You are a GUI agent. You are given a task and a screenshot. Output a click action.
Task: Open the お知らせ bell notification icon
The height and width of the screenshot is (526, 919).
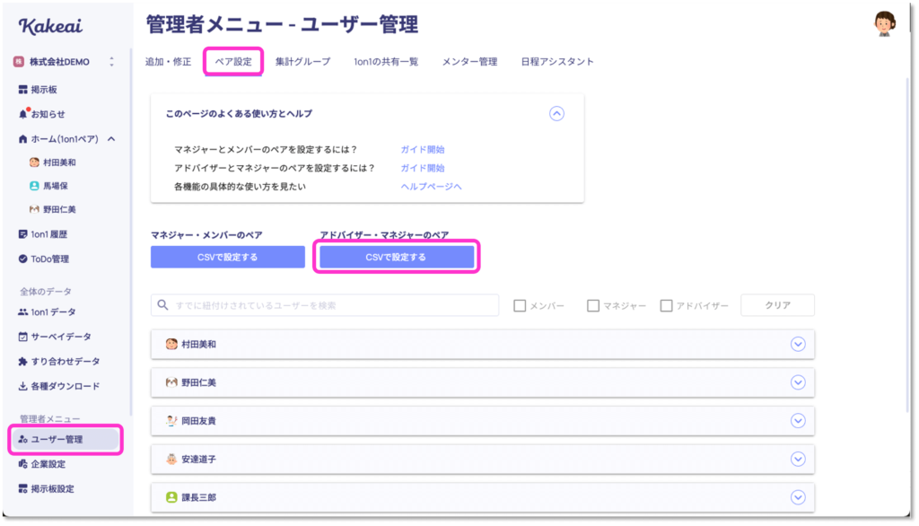(22, 114)
